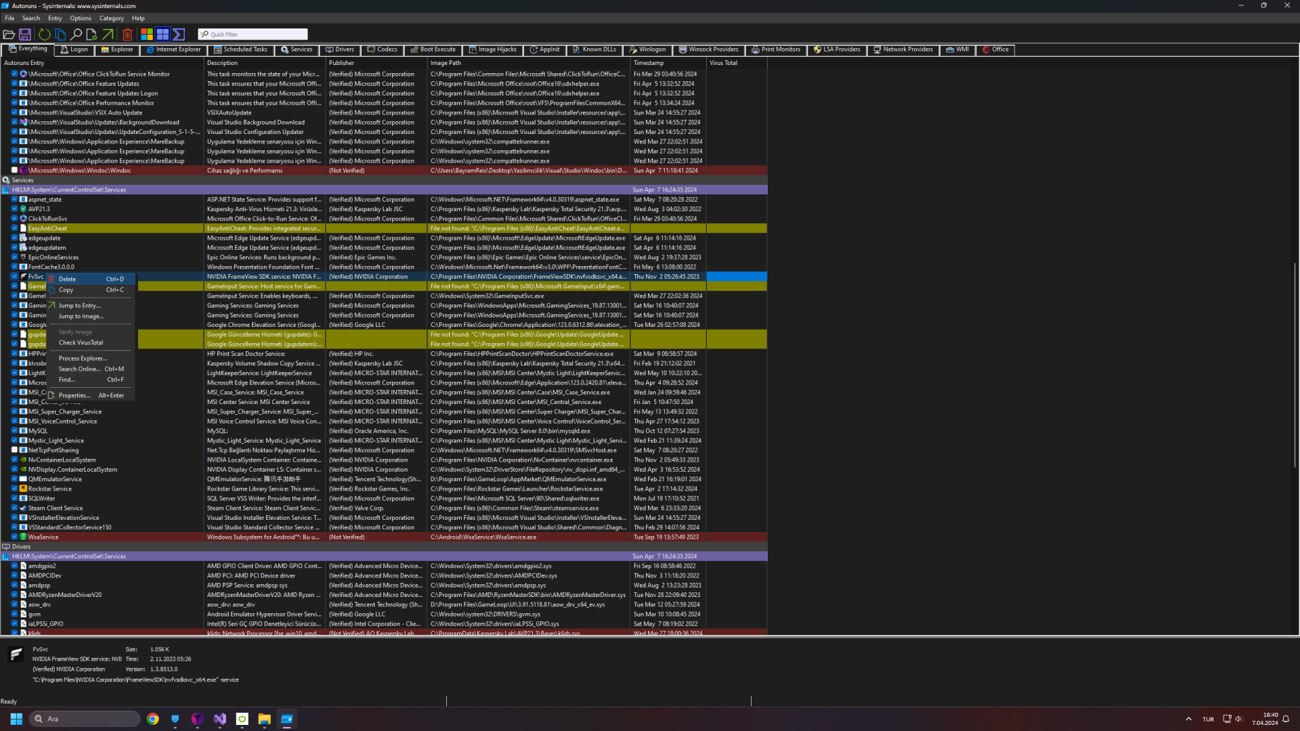
Task: Toggle the colorful Microsoft entries filter icon
Action: click(x=146, y=34)
